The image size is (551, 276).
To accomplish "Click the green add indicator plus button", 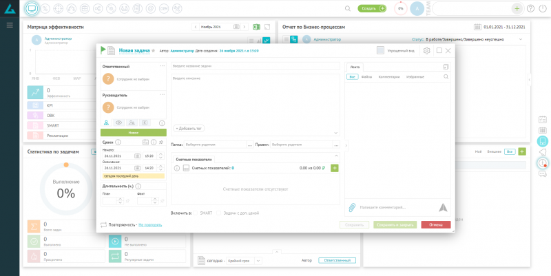I will [335, 168].
